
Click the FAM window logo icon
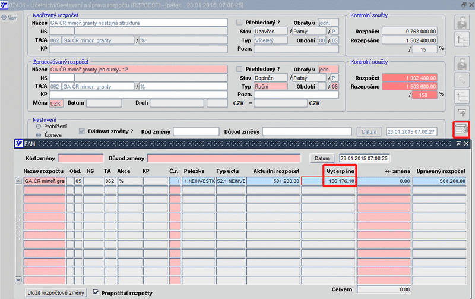point(18,144)
